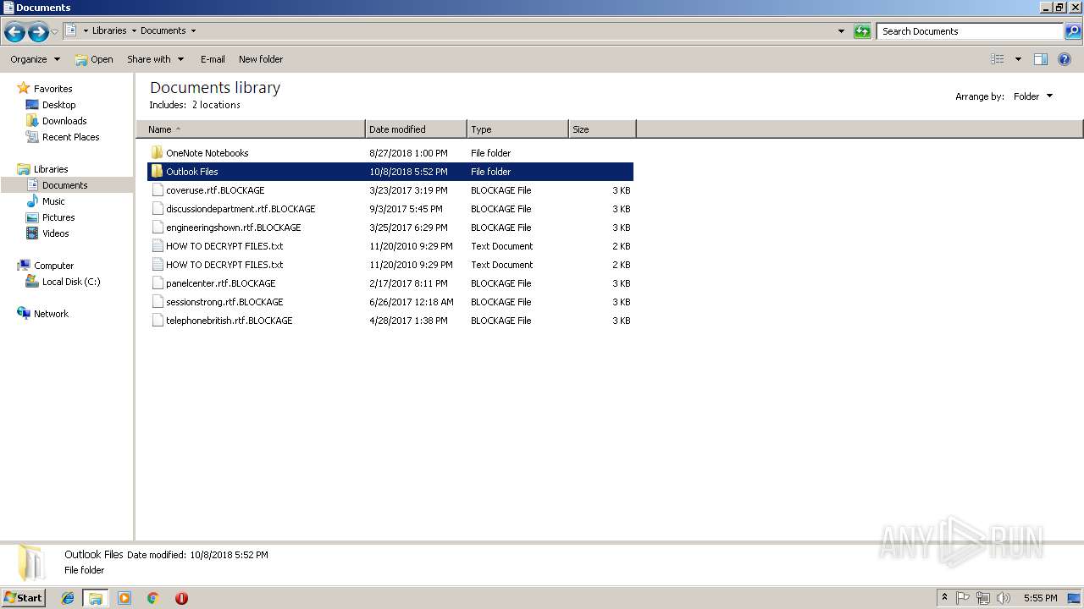
Task: Click the Open toolbar button
Action: pos(94,59)
